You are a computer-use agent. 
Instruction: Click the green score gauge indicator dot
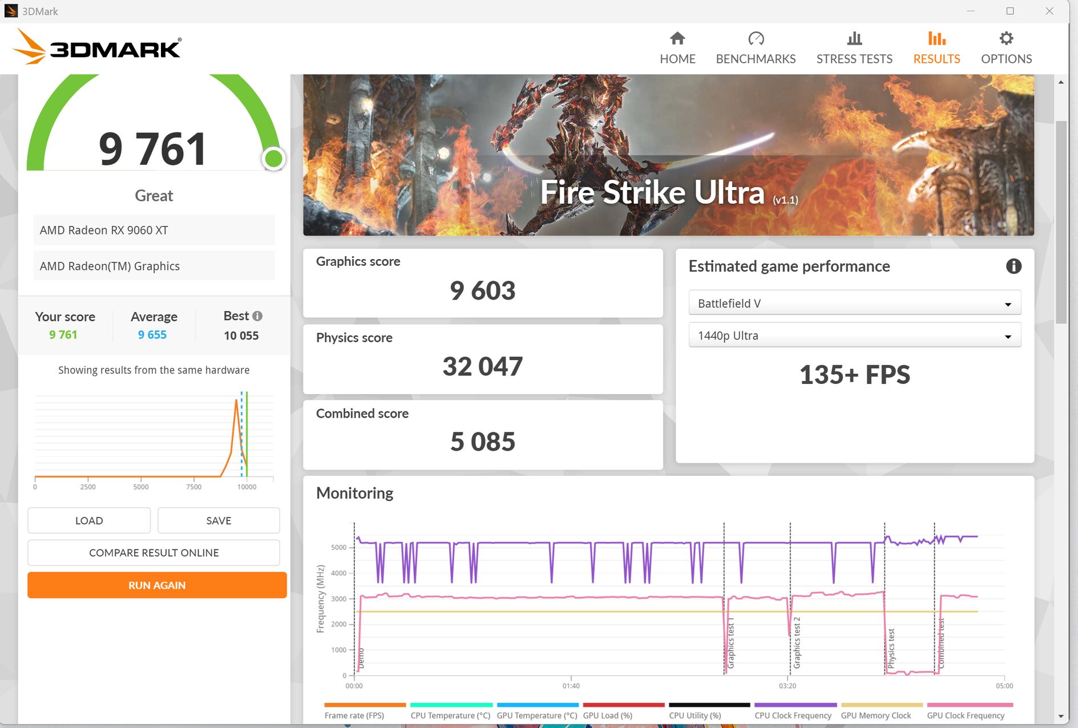274,158
